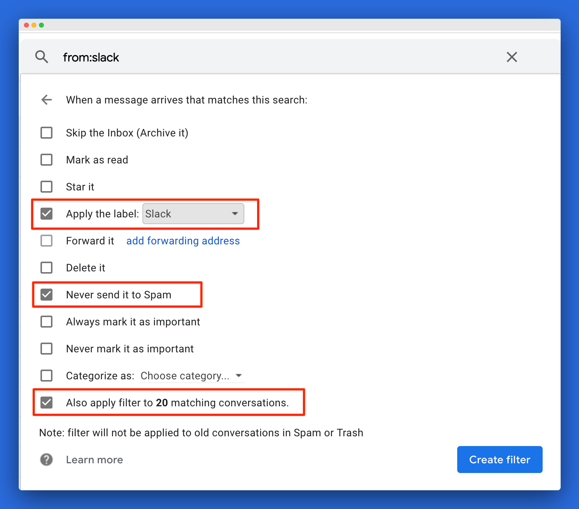This screenshot has height=509, width=579.
Task: Open the Slack label dropdown
Action: 193,214
